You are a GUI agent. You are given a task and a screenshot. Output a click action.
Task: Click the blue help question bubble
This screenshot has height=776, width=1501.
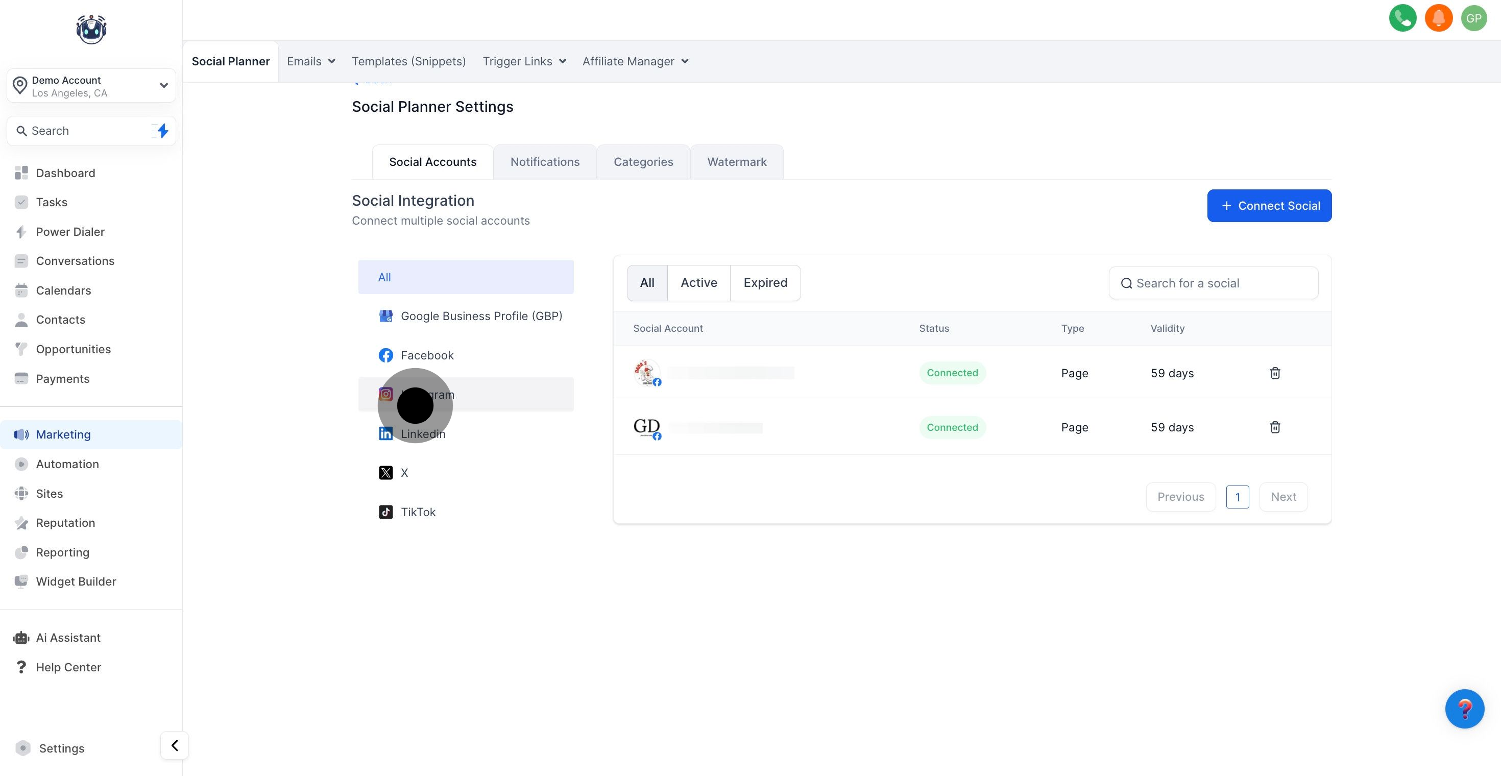(1464, 709)
